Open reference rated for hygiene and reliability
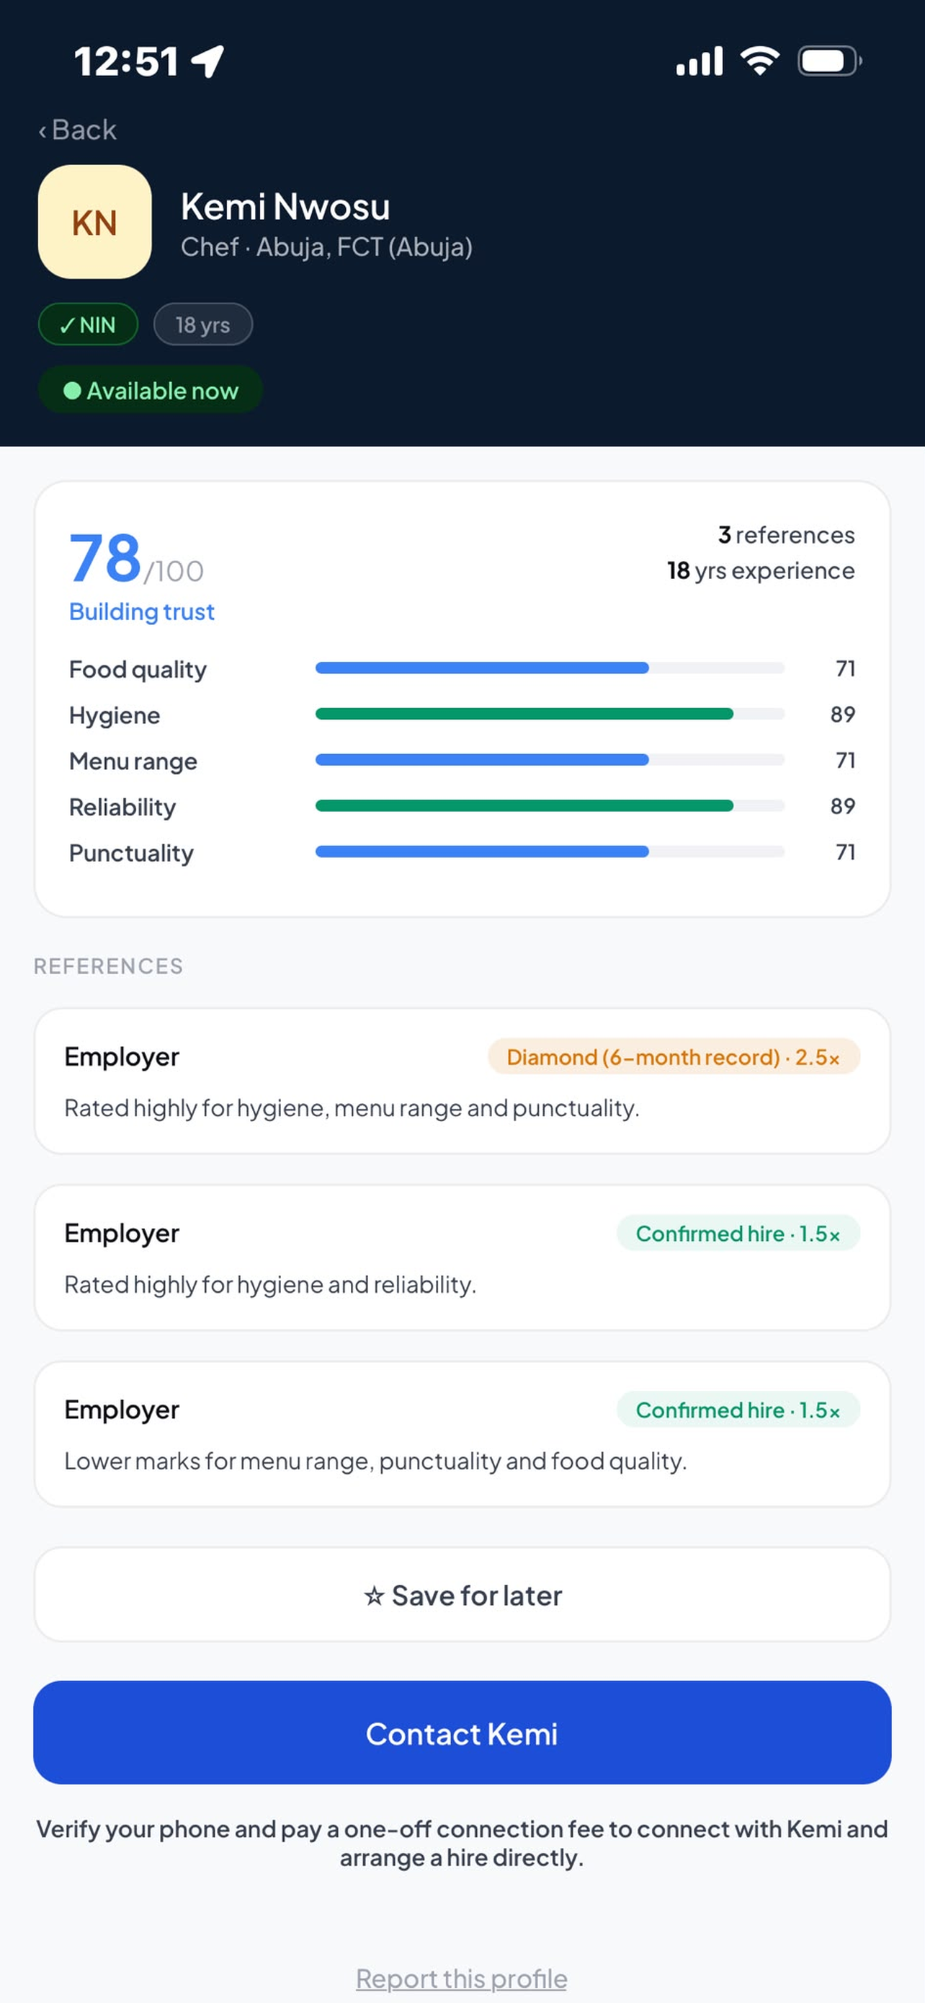Image resolution: width=925 pixels, height=2003 pixels. [x=462, y=1258]
